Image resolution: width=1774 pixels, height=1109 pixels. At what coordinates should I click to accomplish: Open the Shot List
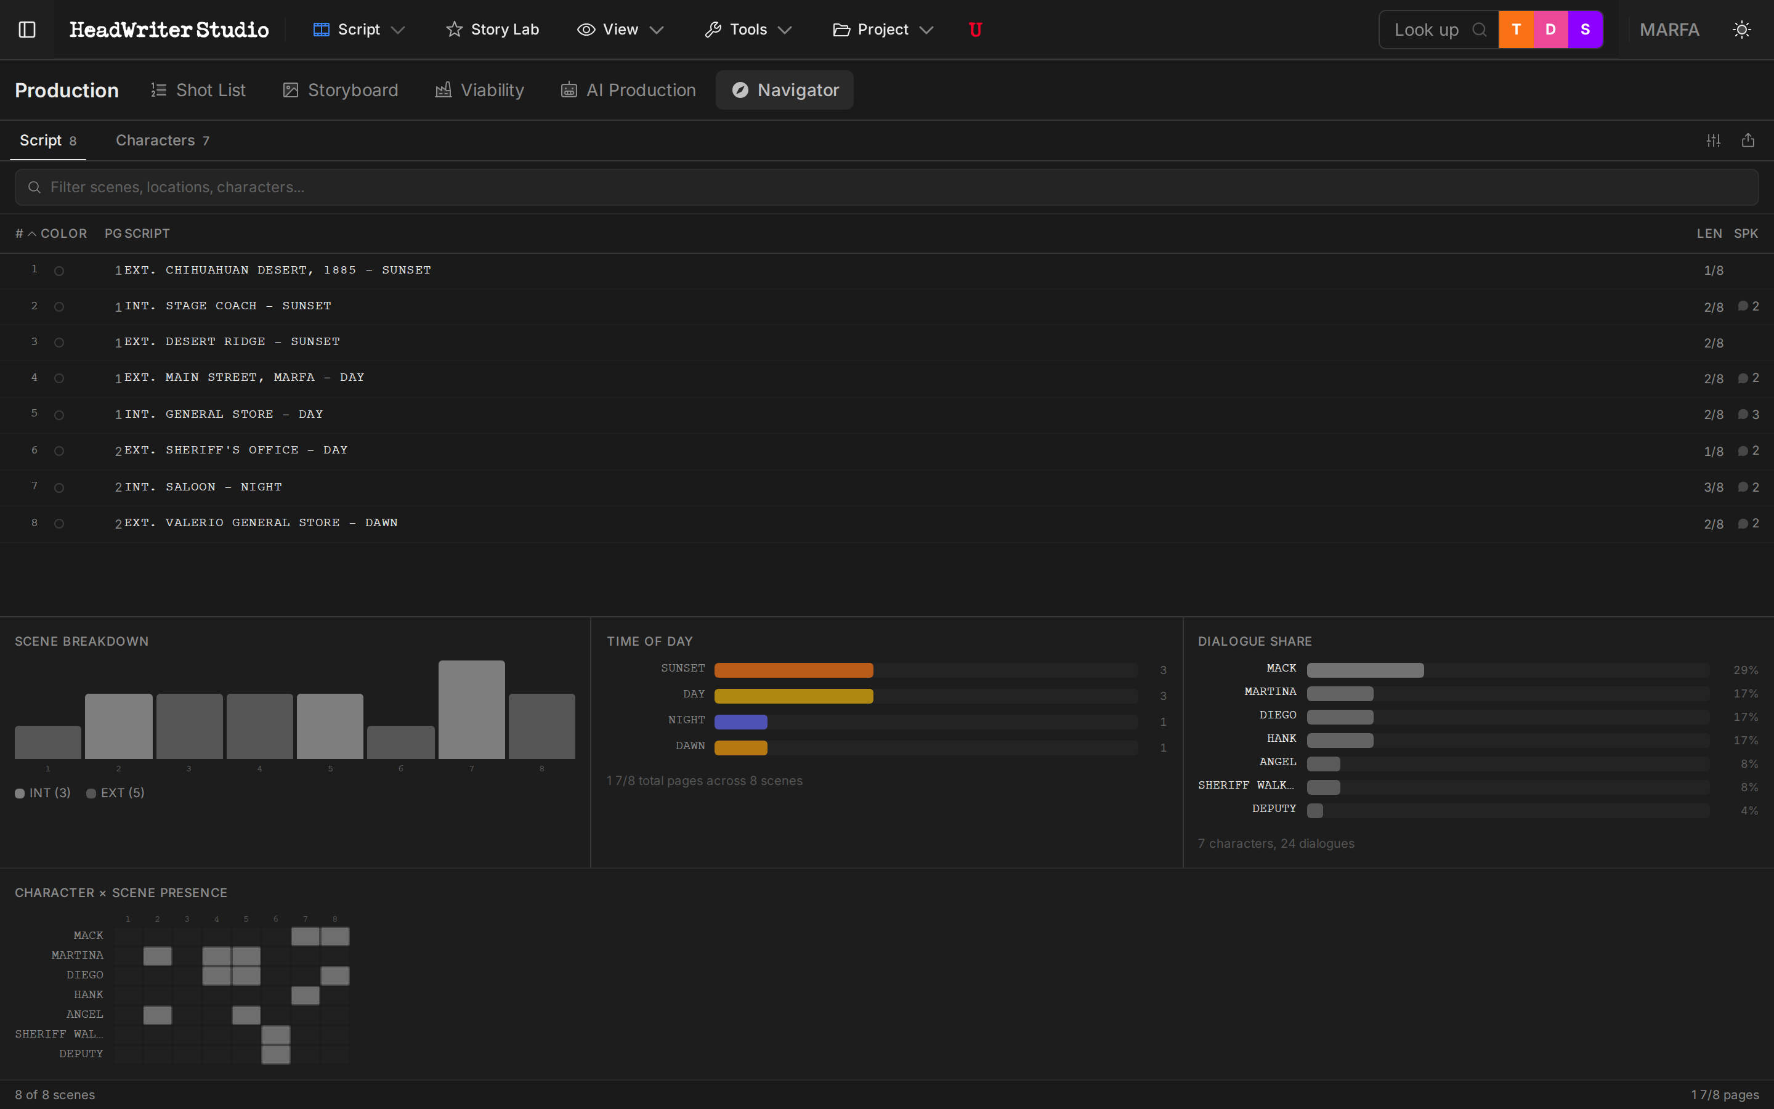tap(198, 89)
